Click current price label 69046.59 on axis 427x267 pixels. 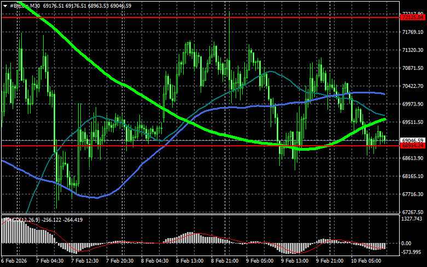[x=413, y=140]
